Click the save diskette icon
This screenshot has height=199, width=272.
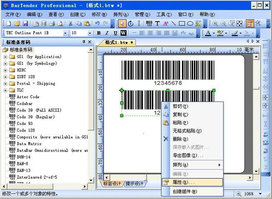click(x=25, y=23)
